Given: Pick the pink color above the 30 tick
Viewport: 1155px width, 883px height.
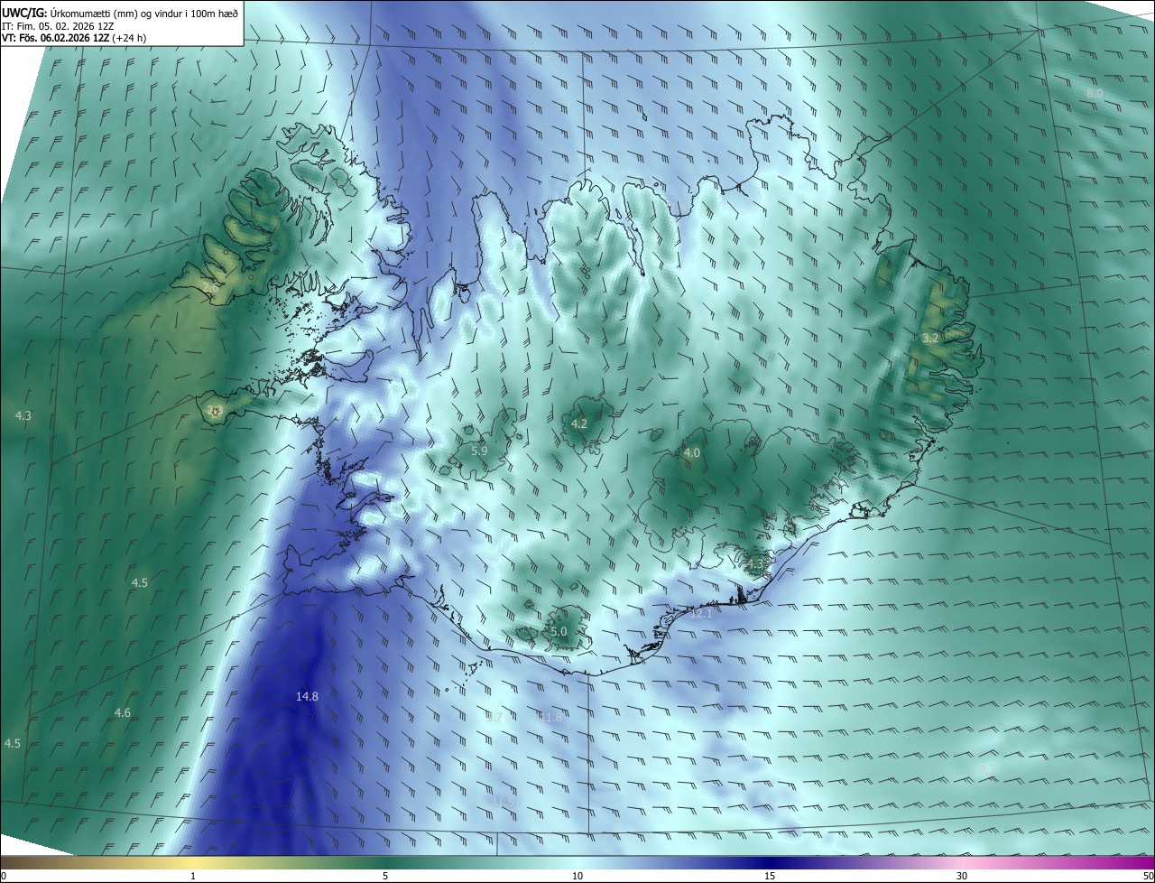Looking at the screenshot, I should click(962, 862).
